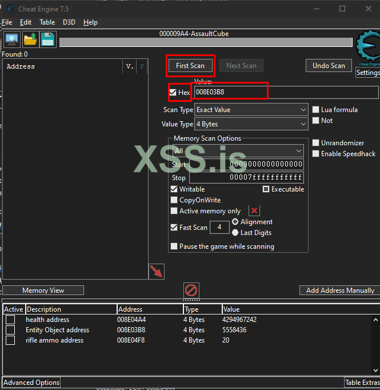Click the scan progress bar
This screenshot has width=380, height=390.
(x=206, y=42)
